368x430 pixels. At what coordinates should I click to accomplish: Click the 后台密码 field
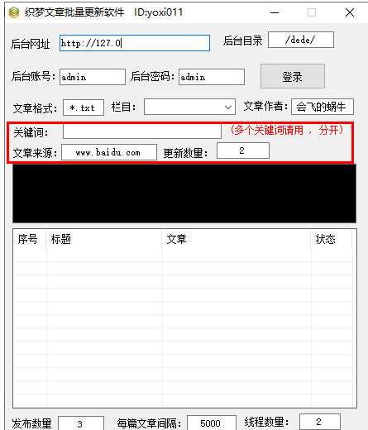212,77
